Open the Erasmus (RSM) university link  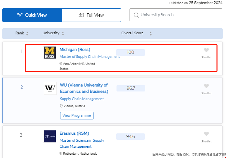(74, 133)
